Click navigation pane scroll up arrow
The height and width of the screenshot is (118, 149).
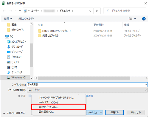tap(32, 24)
